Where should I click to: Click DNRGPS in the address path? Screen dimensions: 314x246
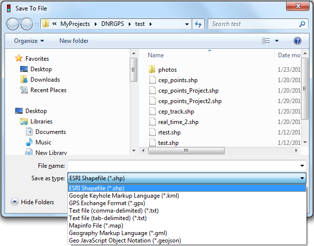[x=112, y=24]
